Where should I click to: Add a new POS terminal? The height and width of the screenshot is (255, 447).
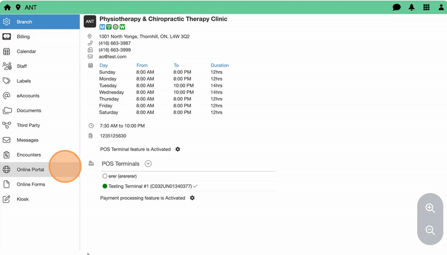148,164
